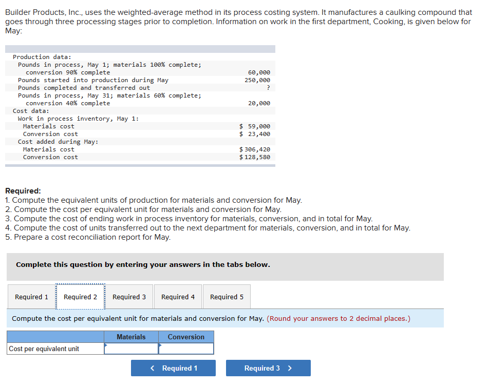Click requirement 3 about ending work in process
The width and height of the screenshot is (488, 386).
189,219
